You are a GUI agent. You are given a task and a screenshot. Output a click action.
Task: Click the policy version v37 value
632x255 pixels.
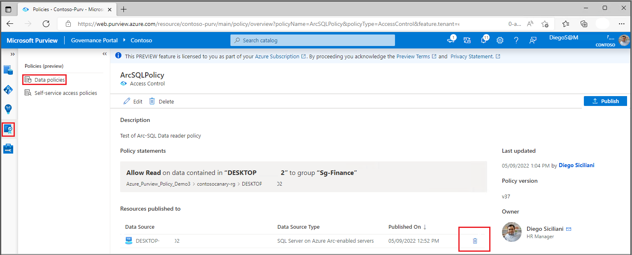coord(506,196)
